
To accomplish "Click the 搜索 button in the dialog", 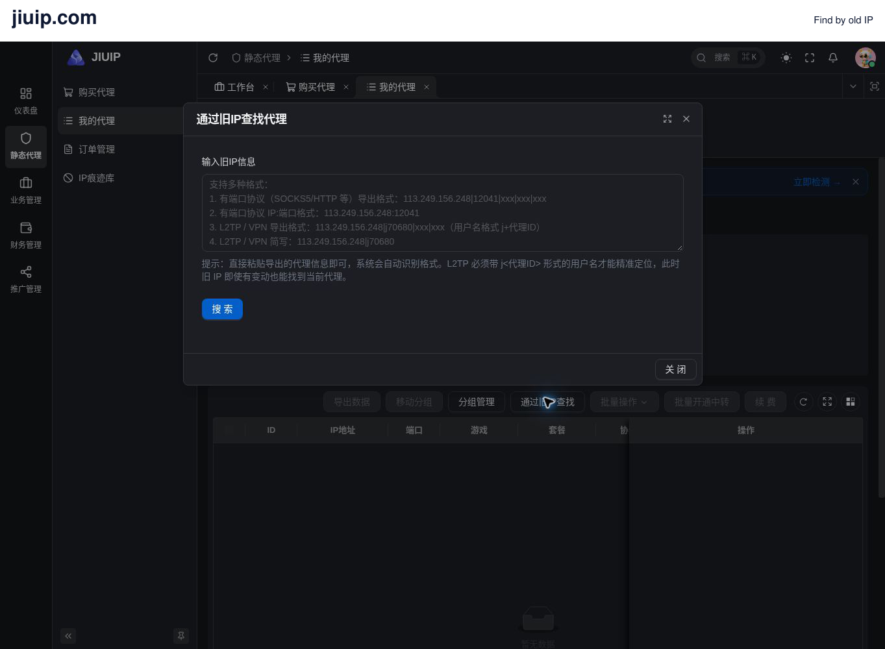I will [222, 309].
